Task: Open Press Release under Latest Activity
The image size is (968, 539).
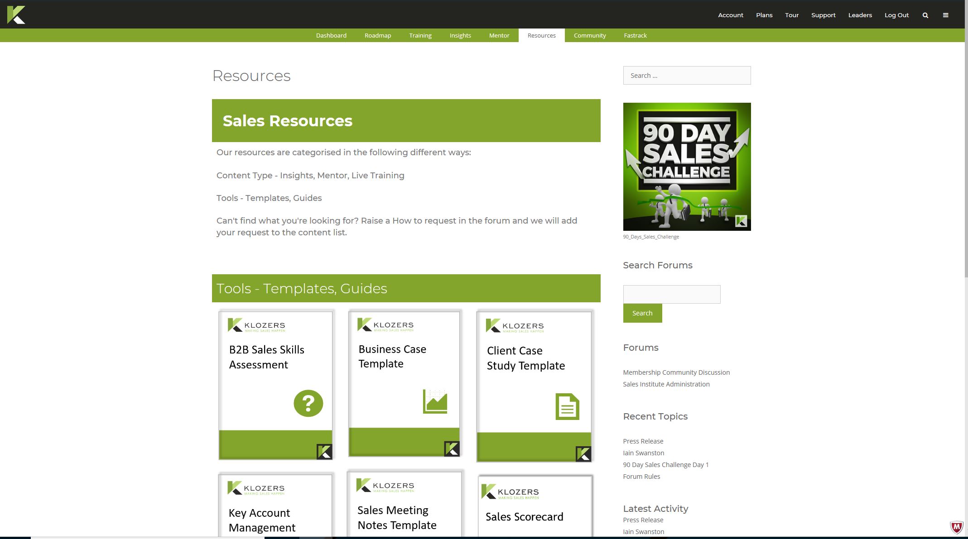Action: tap(643, 520)
